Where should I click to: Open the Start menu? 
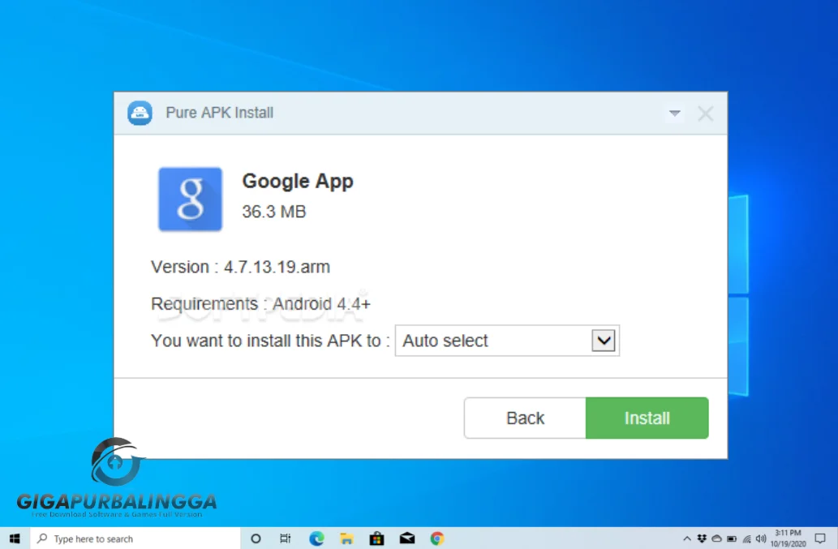point(15,538)
